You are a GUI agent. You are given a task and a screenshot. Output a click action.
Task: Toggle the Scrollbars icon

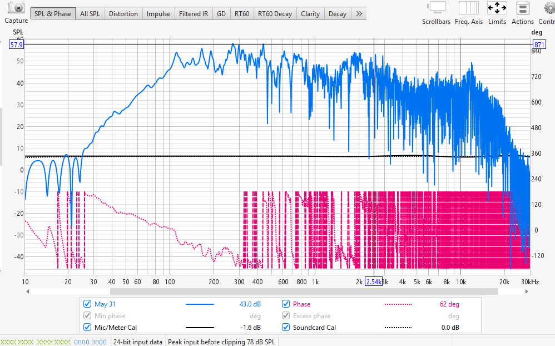click(x=437, y=8)
